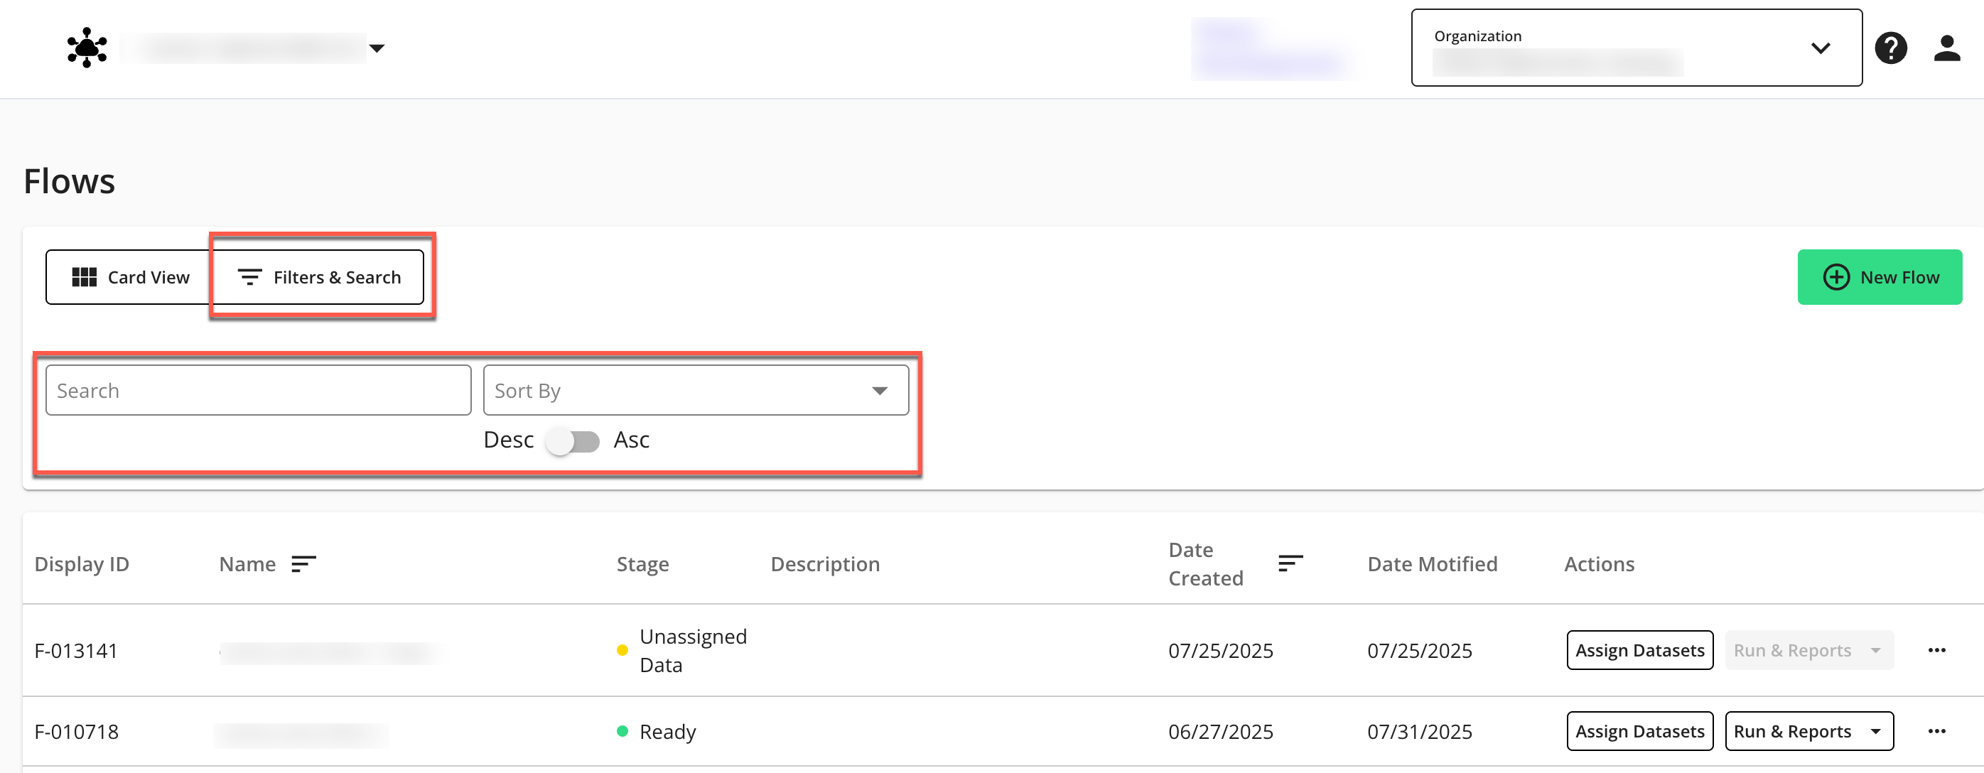Open more options for flow F-010718

[1936, 731]
